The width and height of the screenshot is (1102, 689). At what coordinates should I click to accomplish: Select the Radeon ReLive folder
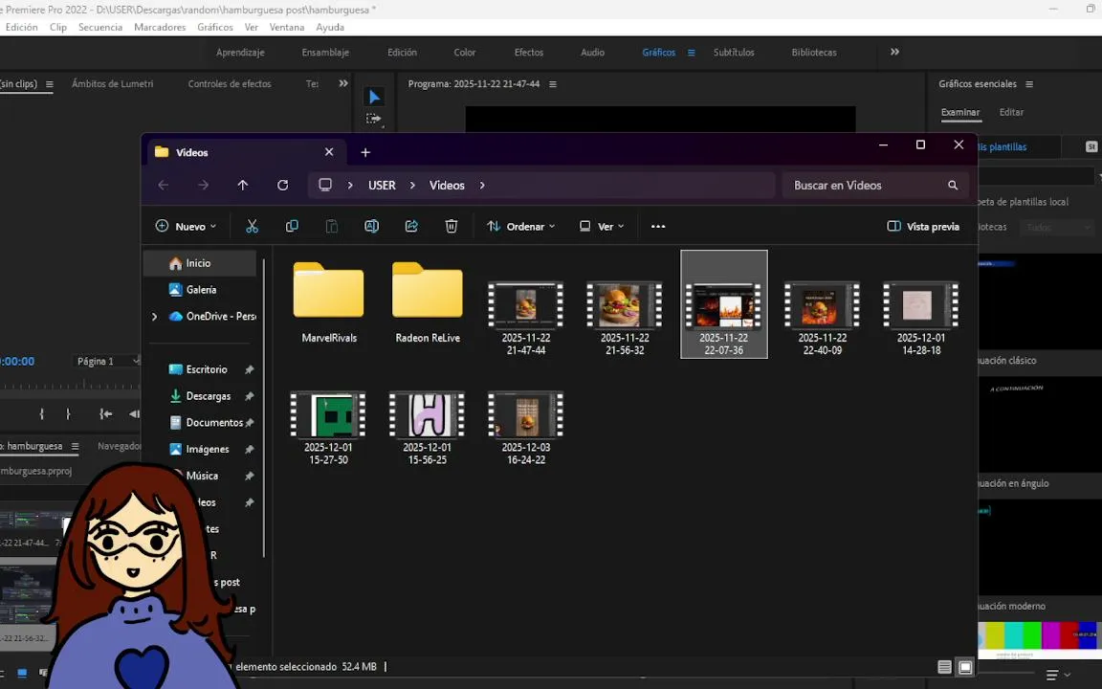tap(428, 302)
